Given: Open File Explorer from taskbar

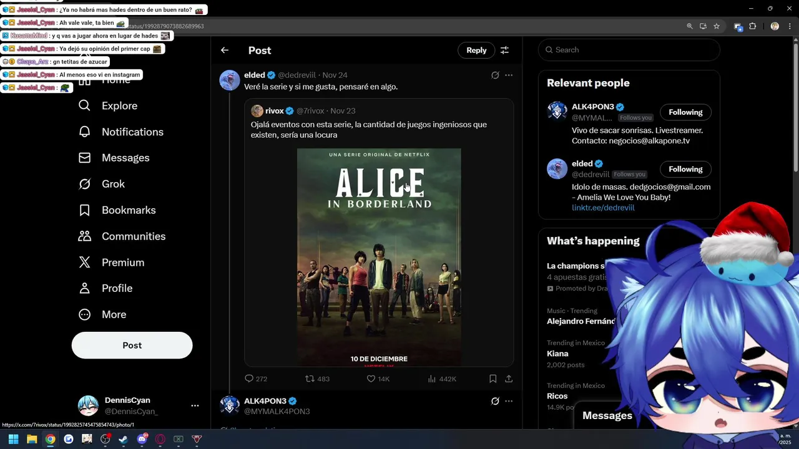Looking at the screenshot, I should 32,439.
